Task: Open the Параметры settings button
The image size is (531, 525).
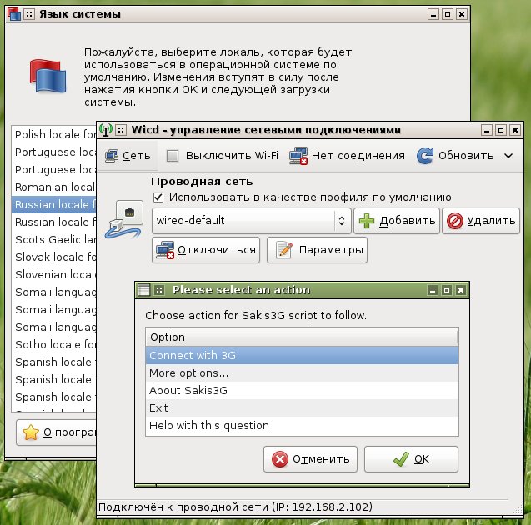Action: [x=317, y=250]
